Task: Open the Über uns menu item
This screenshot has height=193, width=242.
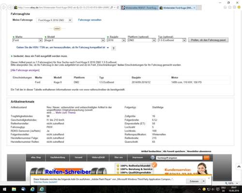Action: tap(119, 157)
